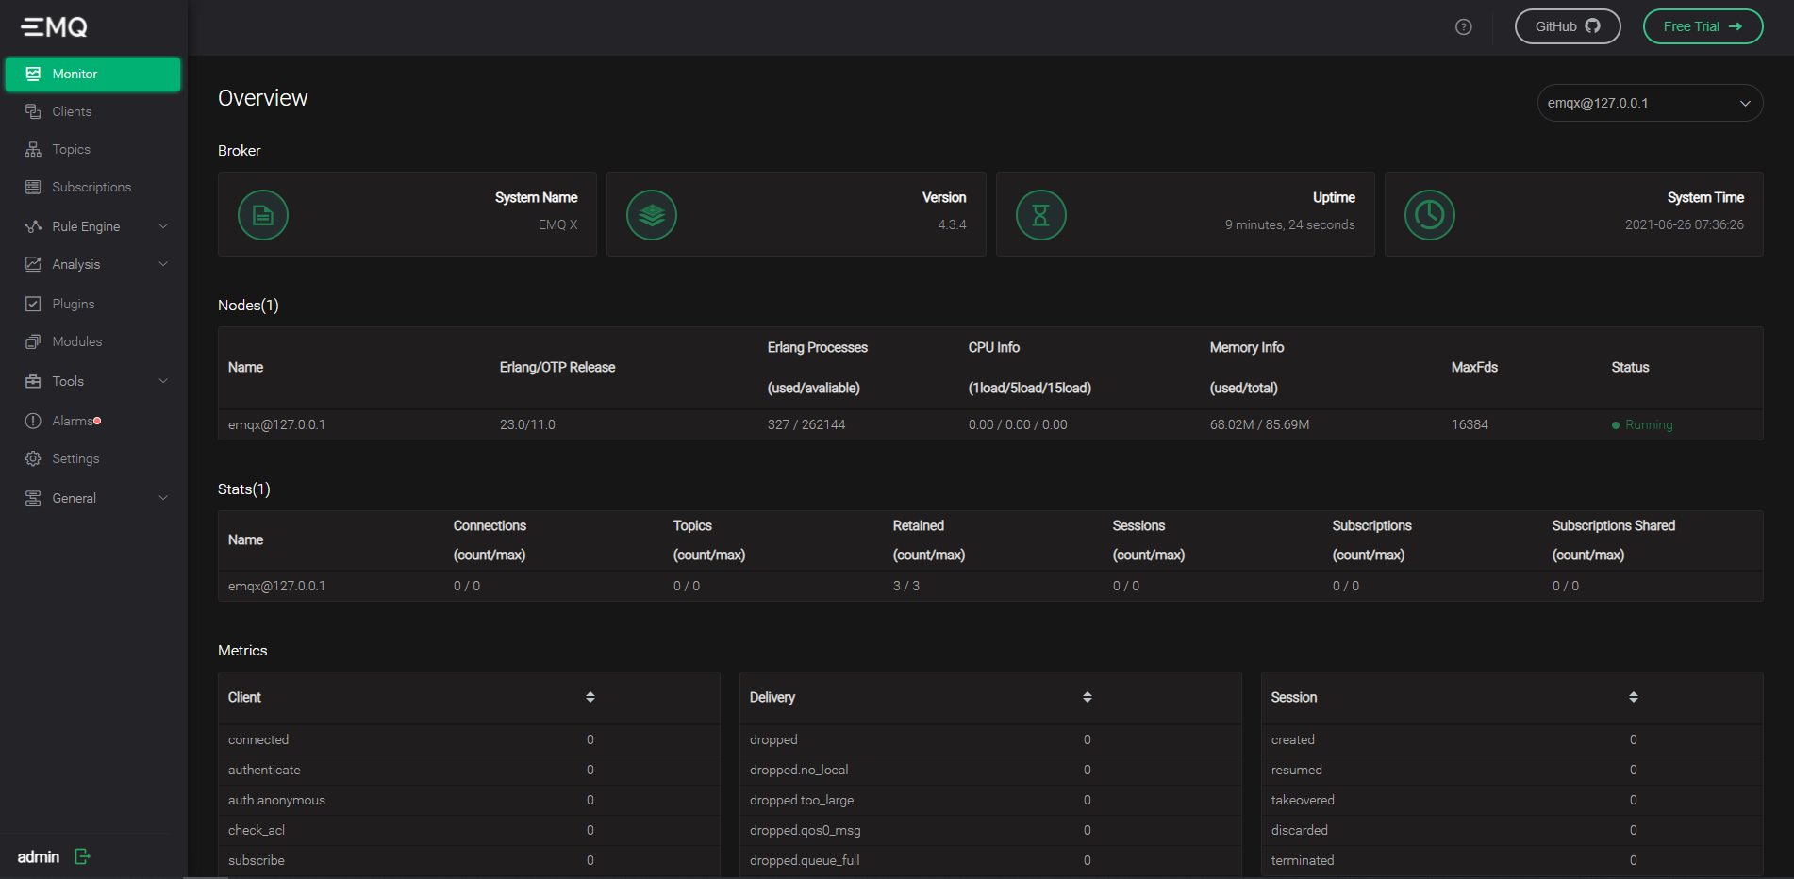Click the Settings gear icon
Screen dimensions: 1794x879
tap(33, 458)
